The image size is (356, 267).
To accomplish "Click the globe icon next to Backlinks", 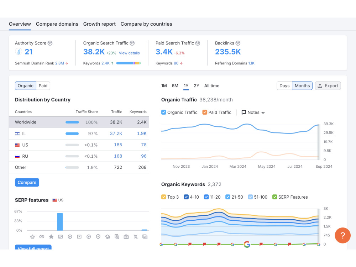I will (238, 43).
